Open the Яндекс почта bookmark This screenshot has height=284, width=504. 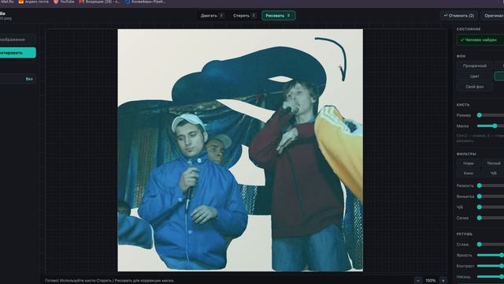34,2
